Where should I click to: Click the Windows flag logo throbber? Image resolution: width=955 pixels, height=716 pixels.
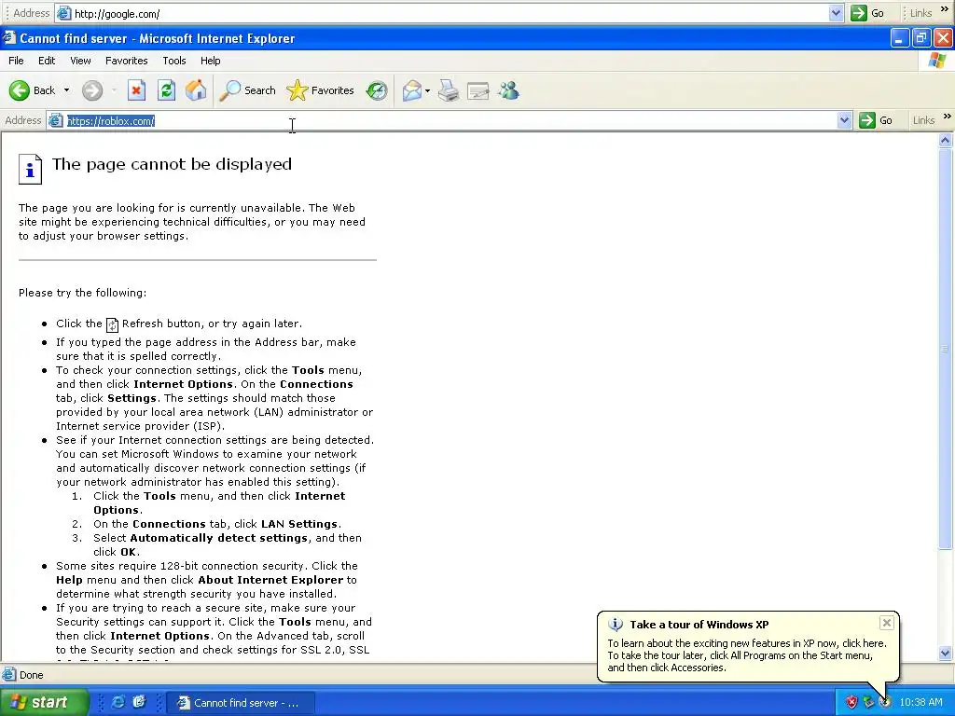point(936,61)
